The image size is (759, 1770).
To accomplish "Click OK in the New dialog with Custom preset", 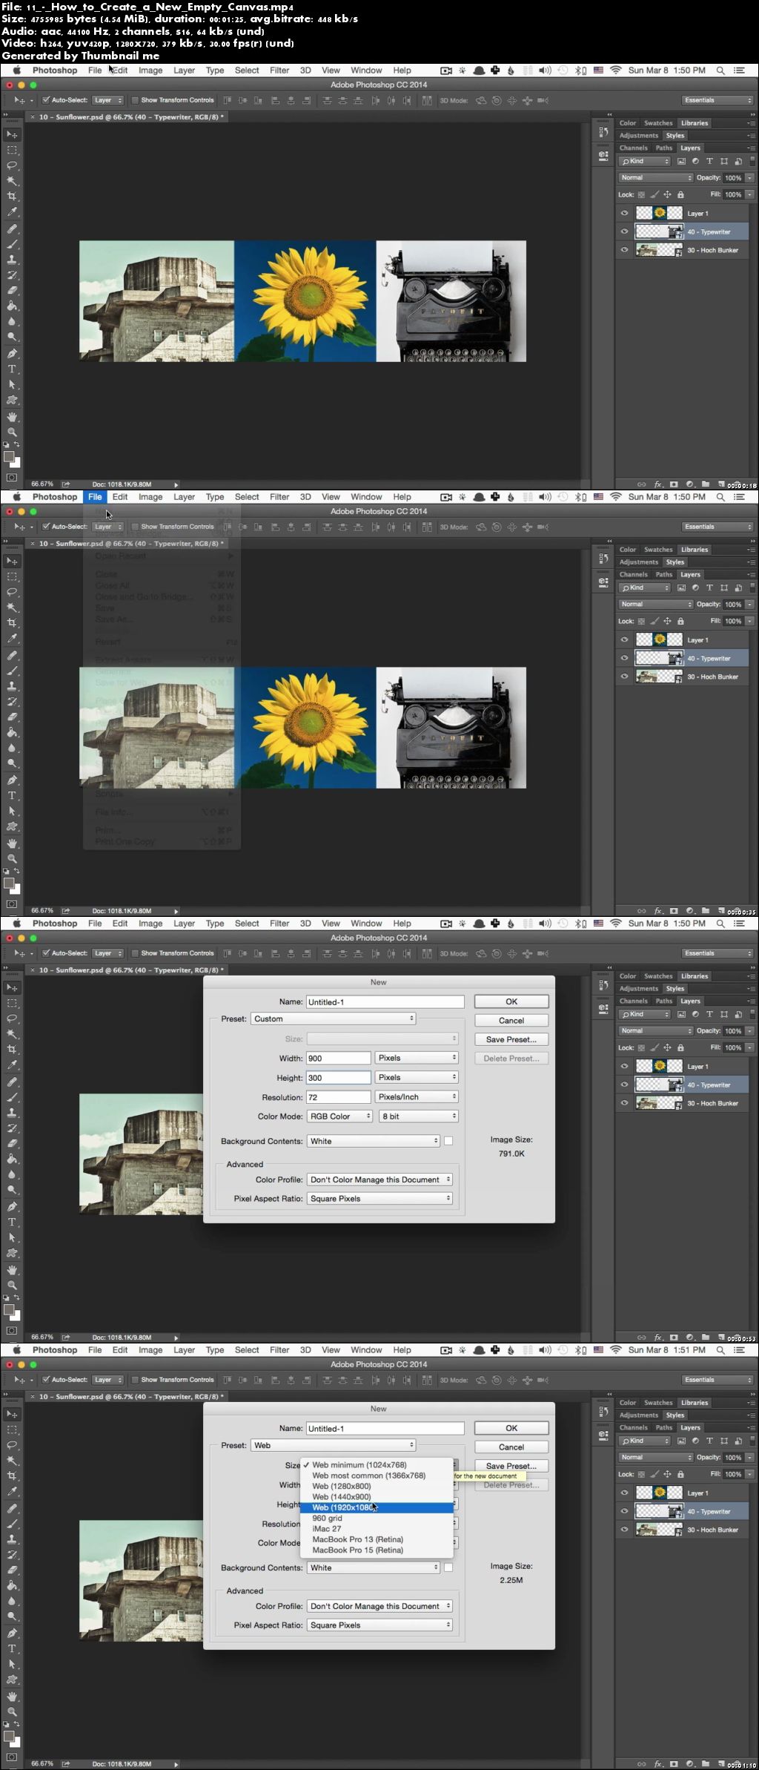I will pyautogui.click(x=511, y=1001).
